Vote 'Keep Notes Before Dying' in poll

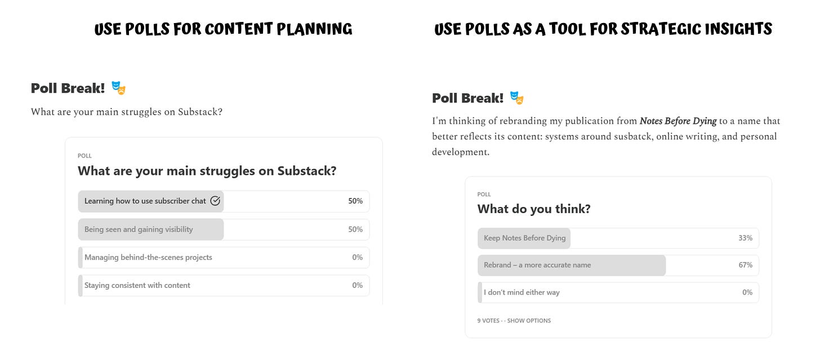618,238
